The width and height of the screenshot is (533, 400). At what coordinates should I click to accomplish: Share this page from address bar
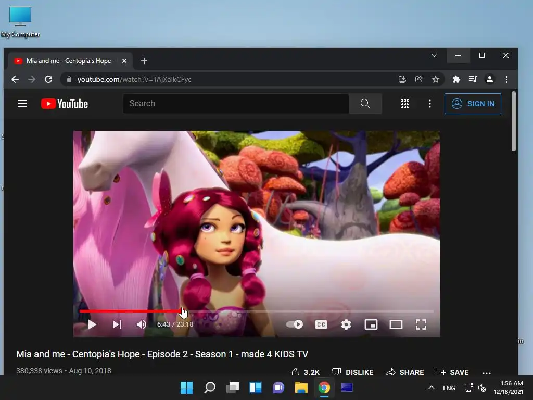click(419, 79)
